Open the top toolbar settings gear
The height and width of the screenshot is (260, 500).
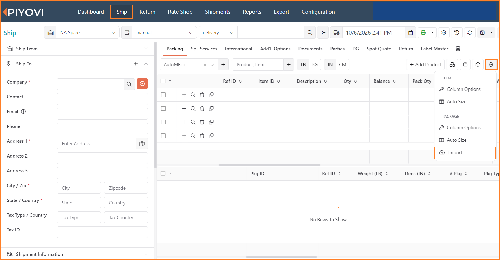click(444, 32)
